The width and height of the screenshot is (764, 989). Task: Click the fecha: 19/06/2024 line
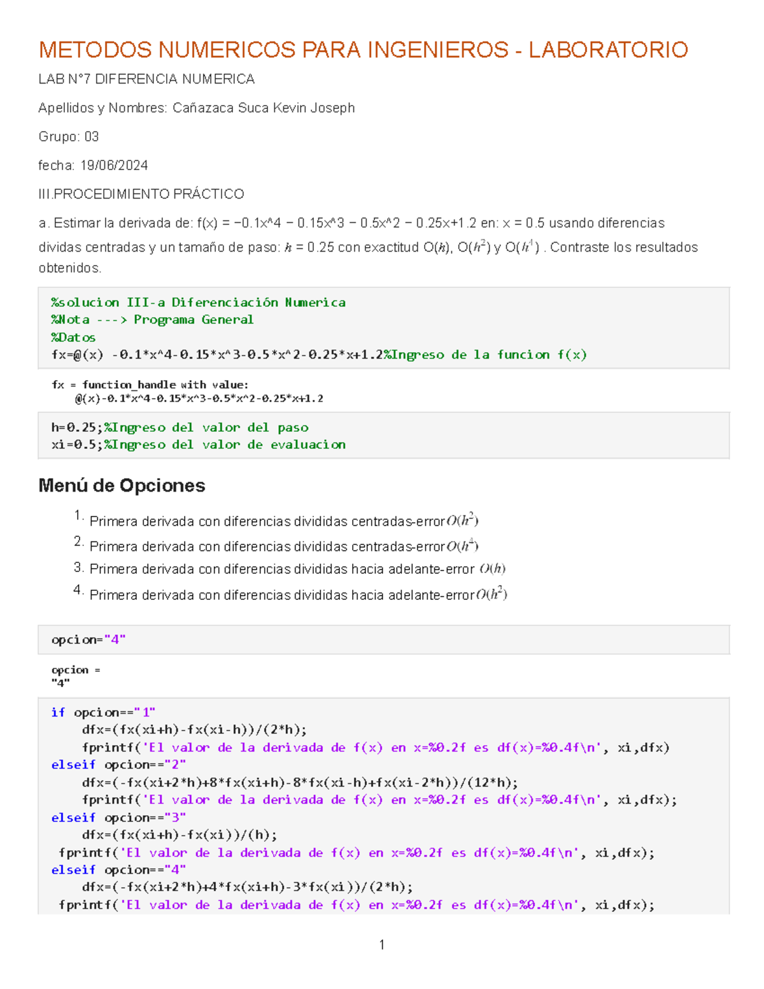coord(93,166)
